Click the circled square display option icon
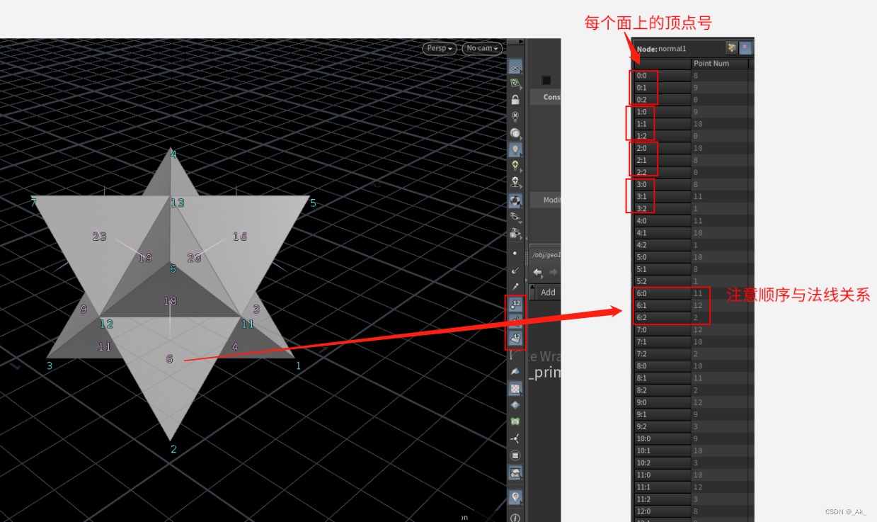This screenshot has height=522, width=877. pyautogui.click(x=515, y=455)
